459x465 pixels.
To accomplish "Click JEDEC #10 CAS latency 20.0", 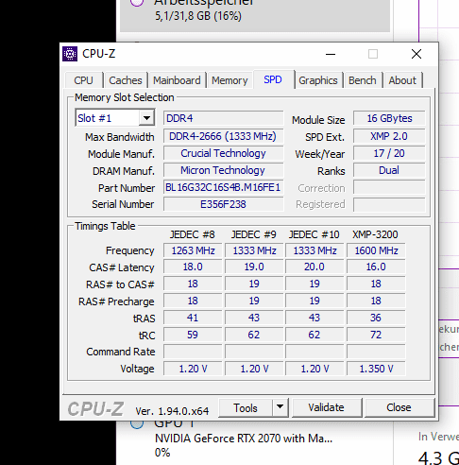I will [x=314, y=267].
